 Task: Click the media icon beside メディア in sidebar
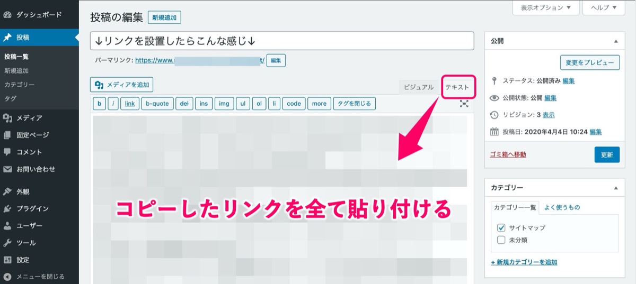(x=7, y=118)
